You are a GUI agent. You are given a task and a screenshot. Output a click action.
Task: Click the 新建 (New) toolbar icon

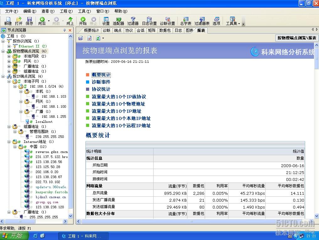pyautogui.click(x=8, y=21)
